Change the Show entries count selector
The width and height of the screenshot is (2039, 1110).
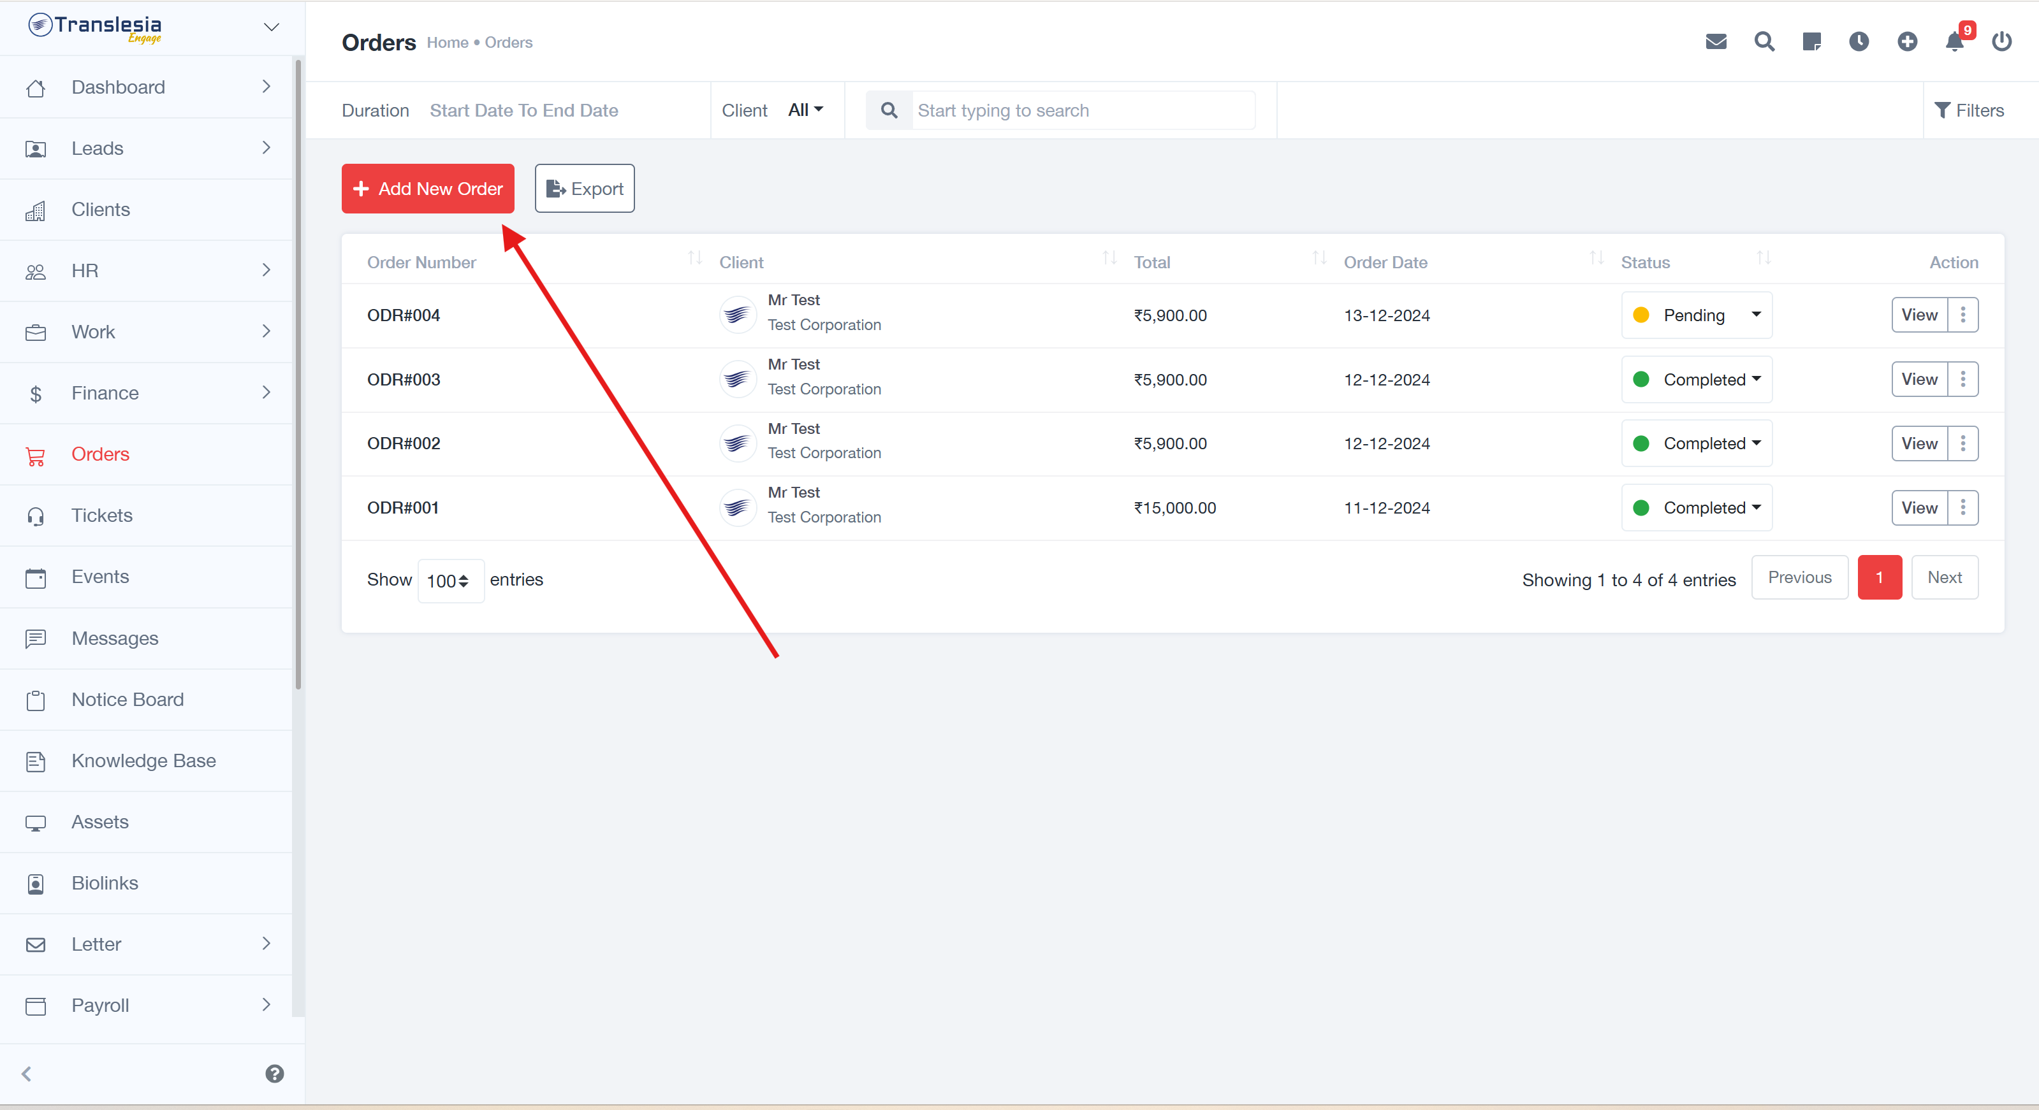449,580
